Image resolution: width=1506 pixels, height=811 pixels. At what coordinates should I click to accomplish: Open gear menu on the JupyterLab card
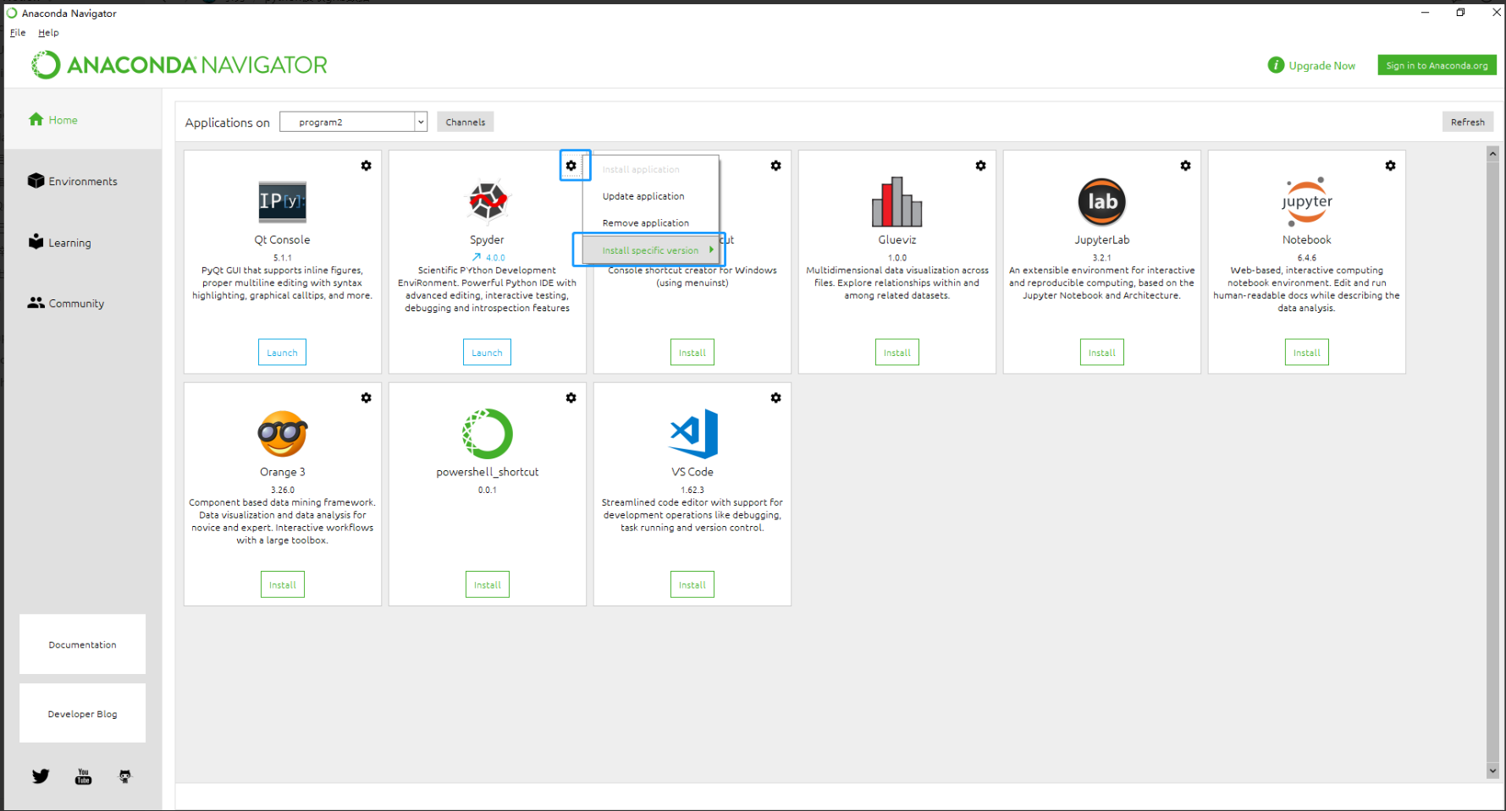coord(1185,166)
